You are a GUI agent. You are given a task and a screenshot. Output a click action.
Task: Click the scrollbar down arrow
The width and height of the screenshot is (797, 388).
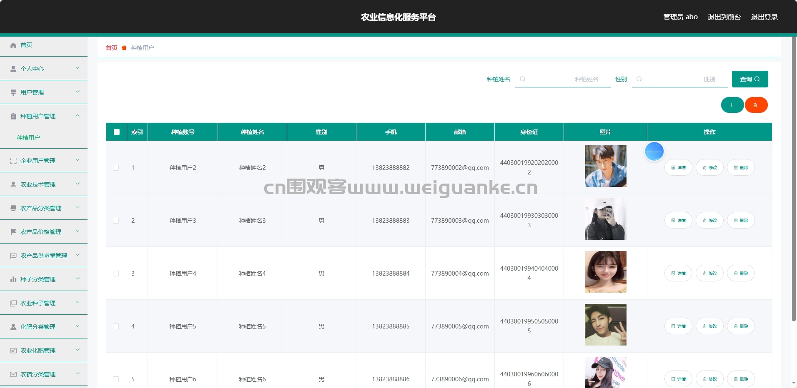tap(794, 383)
